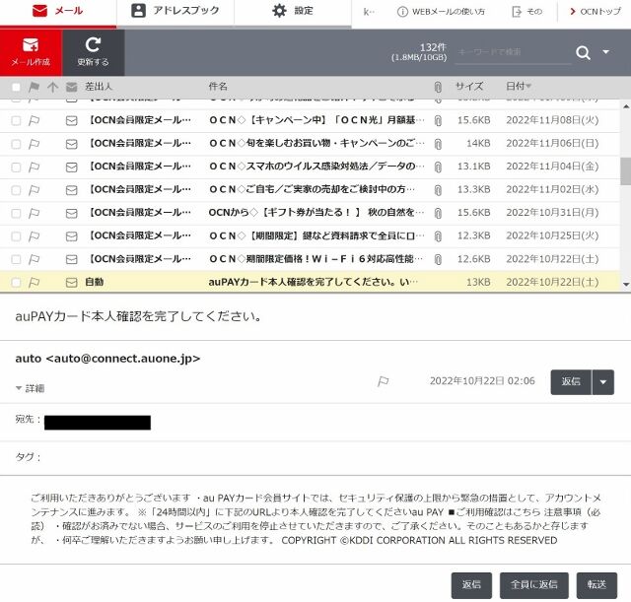The width and height of the screenshot is (631, 602).
Task: Click 転送 forward button
Action: click(x=596, y=585)
